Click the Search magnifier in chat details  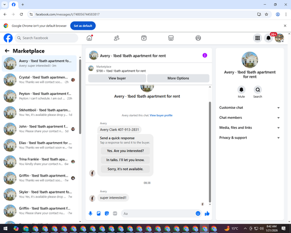[x=258, y=90]
